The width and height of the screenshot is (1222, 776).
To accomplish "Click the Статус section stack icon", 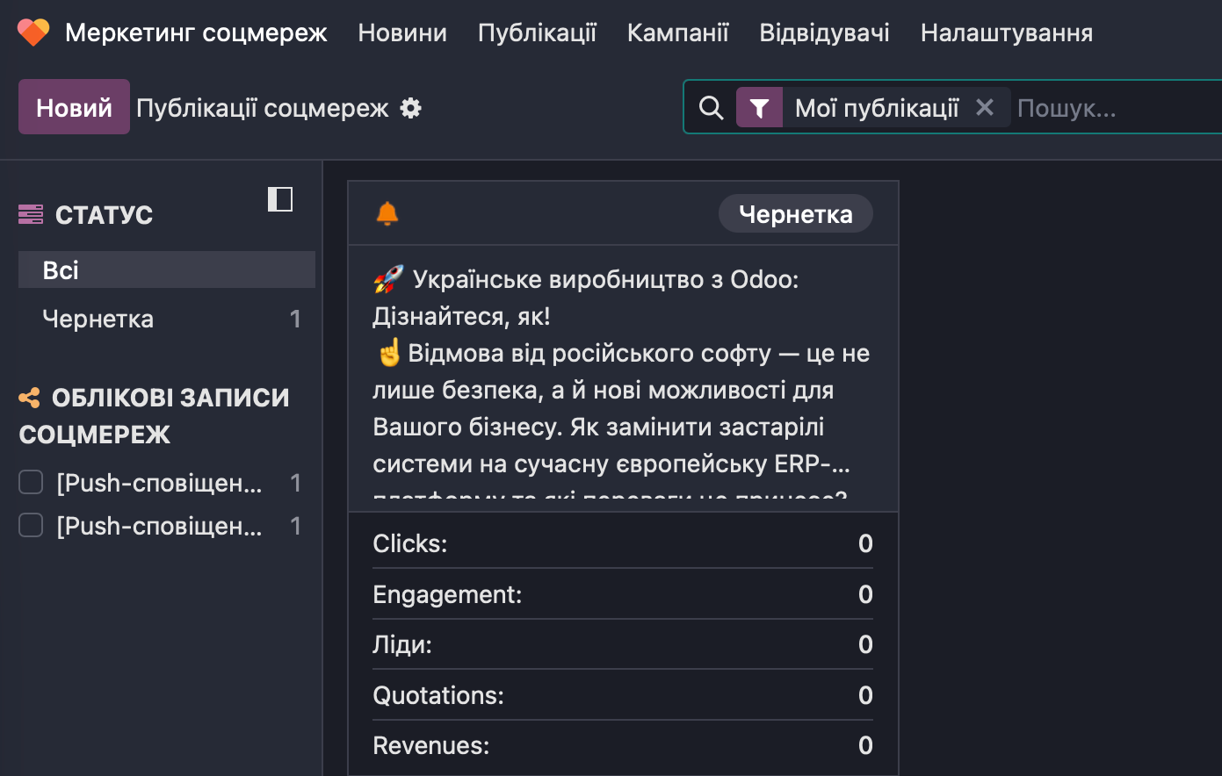I will (x=31, y=214).
